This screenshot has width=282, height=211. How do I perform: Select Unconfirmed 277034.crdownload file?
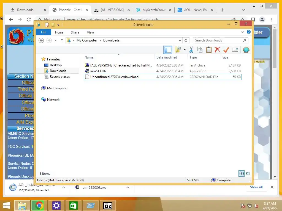(x=162, y=77)
